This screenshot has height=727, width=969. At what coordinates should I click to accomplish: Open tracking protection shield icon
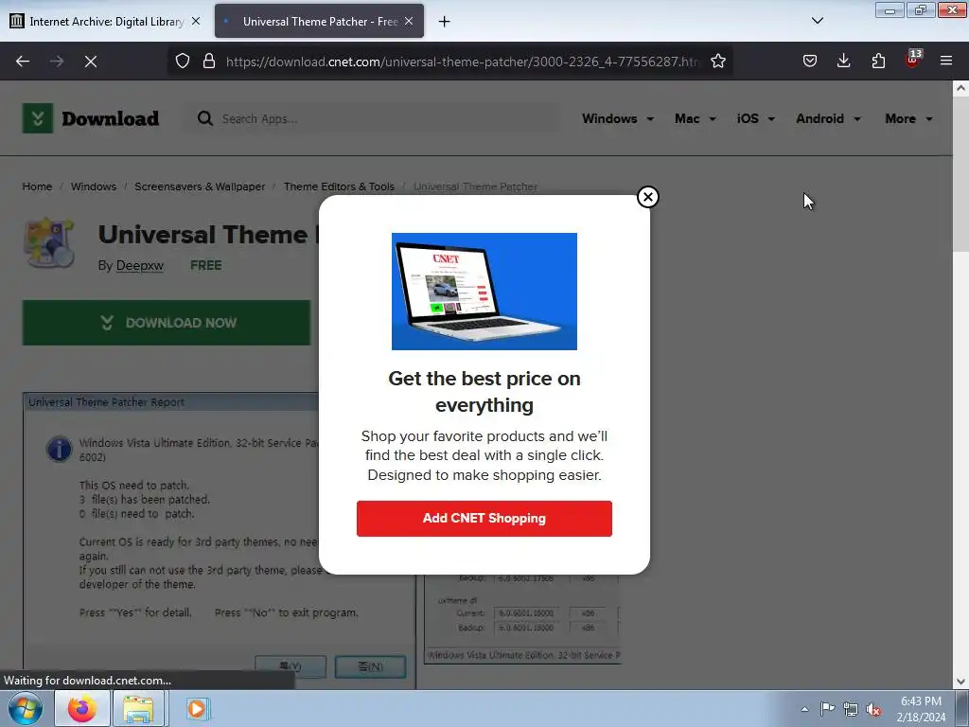183,62
